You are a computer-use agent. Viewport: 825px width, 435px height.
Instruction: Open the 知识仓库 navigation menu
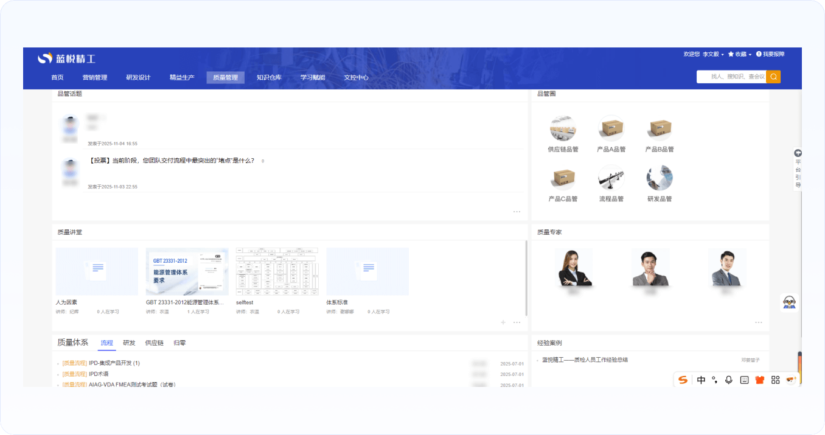point(269,77)
